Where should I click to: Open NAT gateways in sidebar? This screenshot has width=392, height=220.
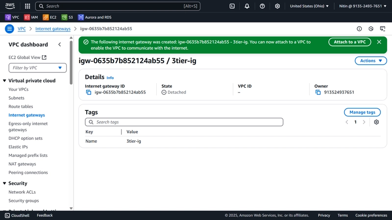(x=22, y=164)
